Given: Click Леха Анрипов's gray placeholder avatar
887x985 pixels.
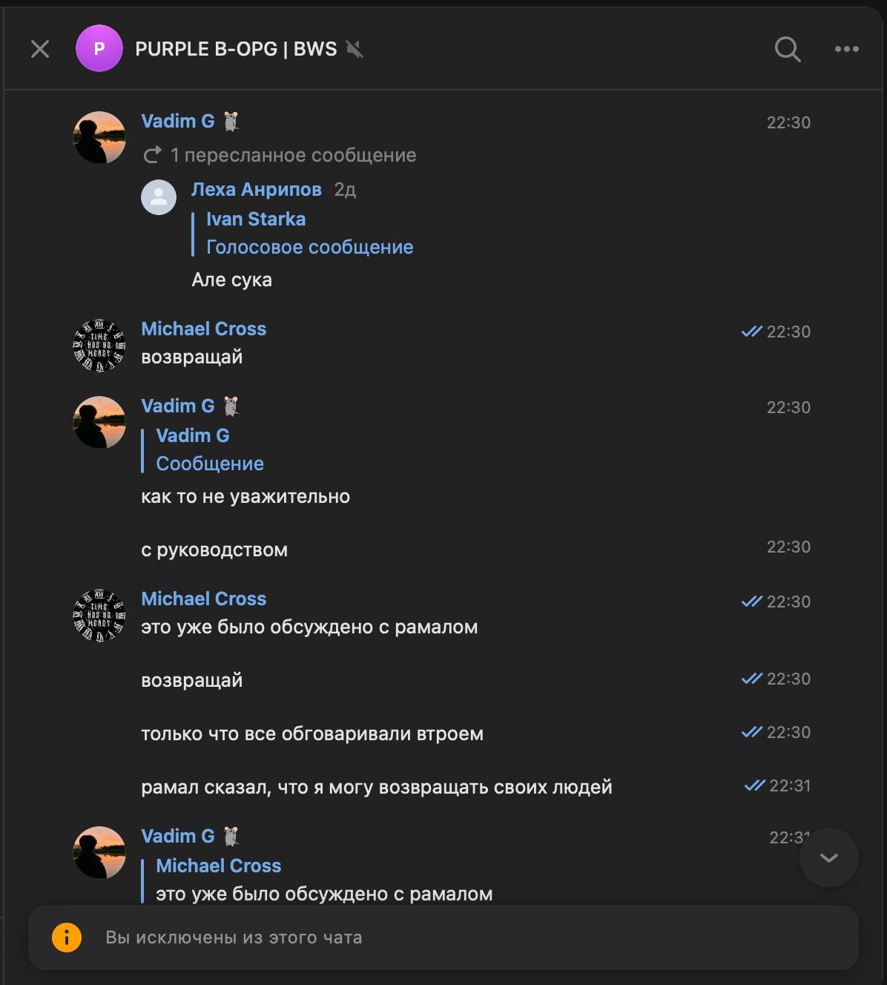Looking at the screenshot, I should pyautogui.click(x=159, y=197).
